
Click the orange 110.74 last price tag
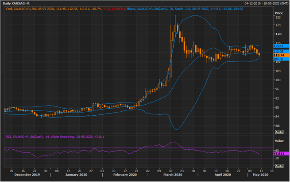(281, 55)
